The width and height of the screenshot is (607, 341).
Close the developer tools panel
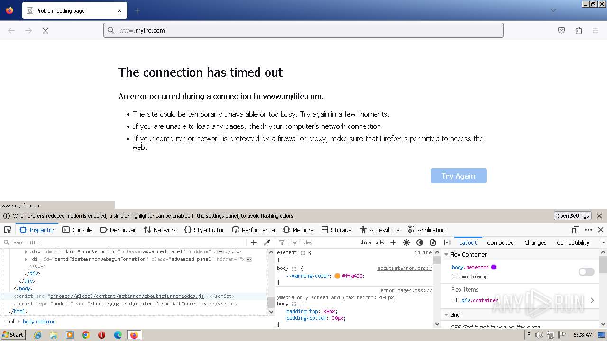coord(601,230)
